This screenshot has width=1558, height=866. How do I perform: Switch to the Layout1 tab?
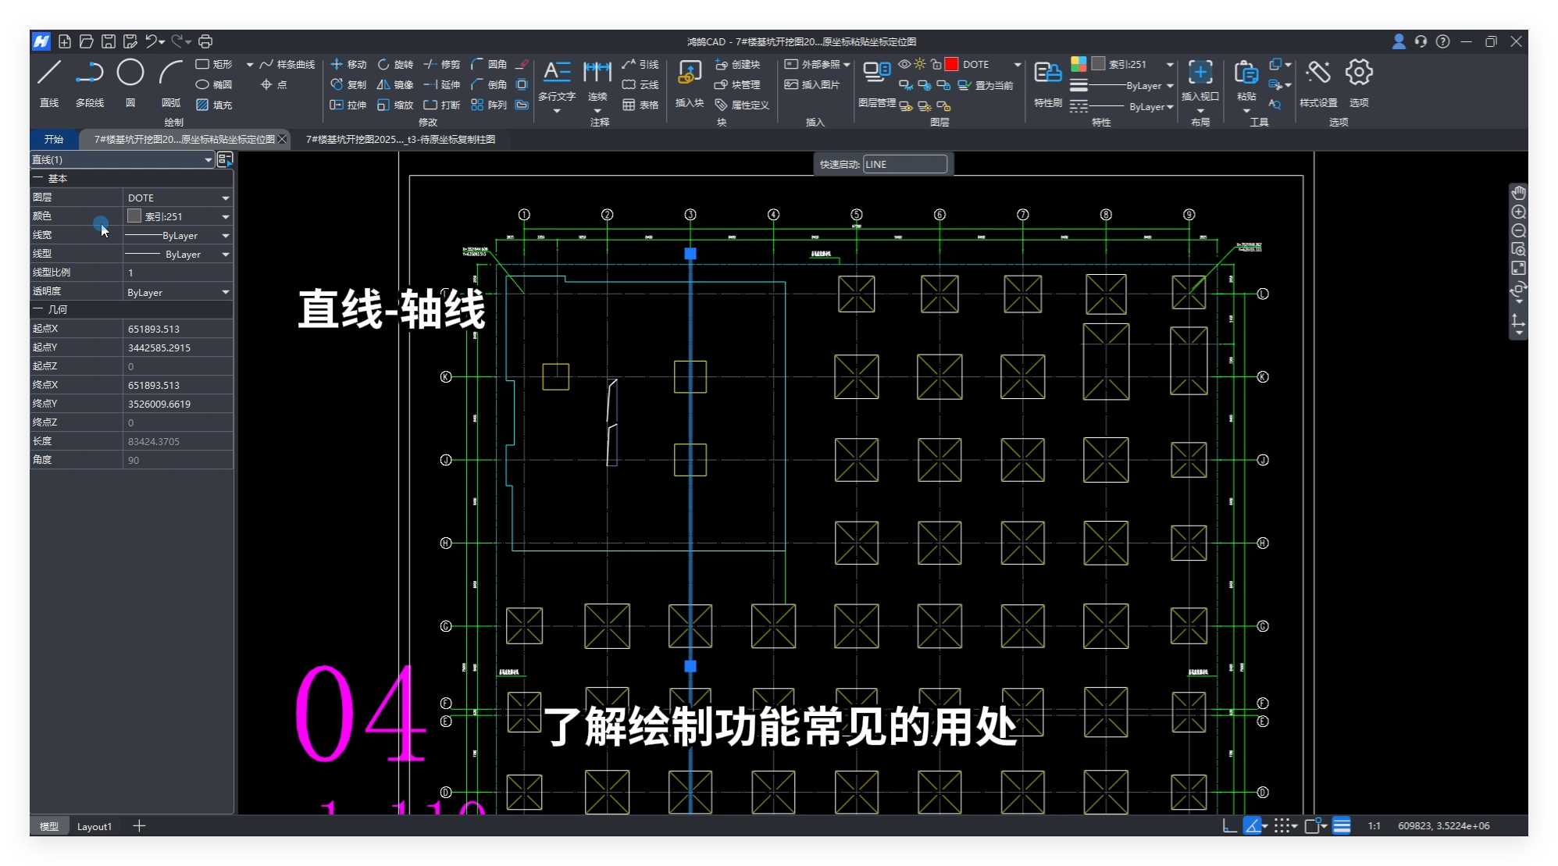point(94,826)
